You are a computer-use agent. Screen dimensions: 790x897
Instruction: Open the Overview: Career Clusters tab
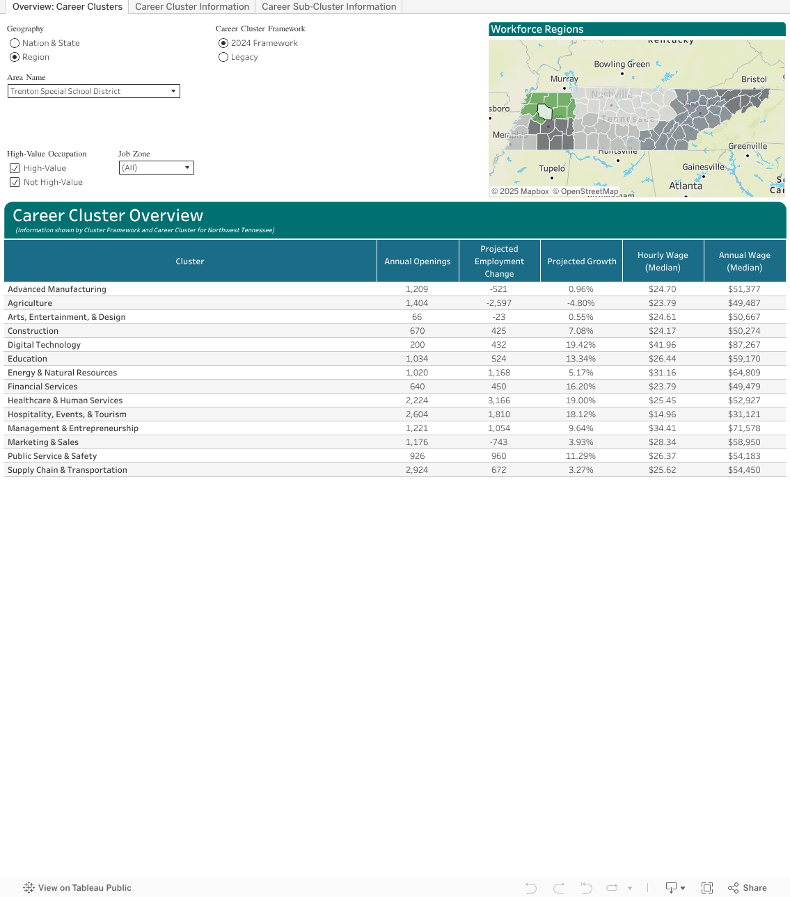(x=68, y=7)
